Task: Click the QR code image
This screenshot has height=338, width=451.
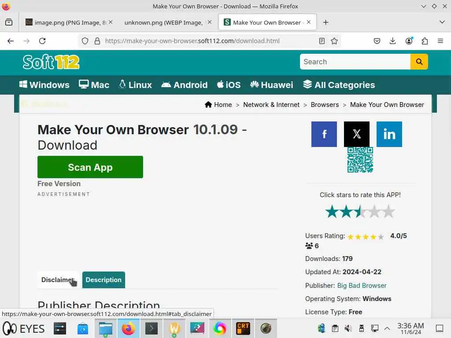Action: 360,160
